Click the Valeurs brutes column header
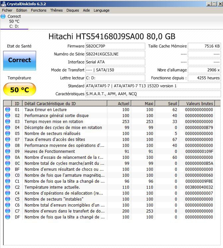223x248 pixels. click(199, 103)
